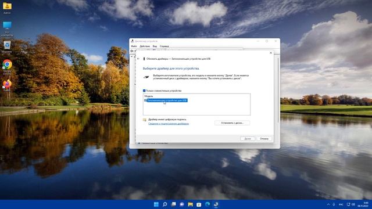The image size is (372, 209).
Task: Open the Windows Start menu
Action: [x=156, y=204]
